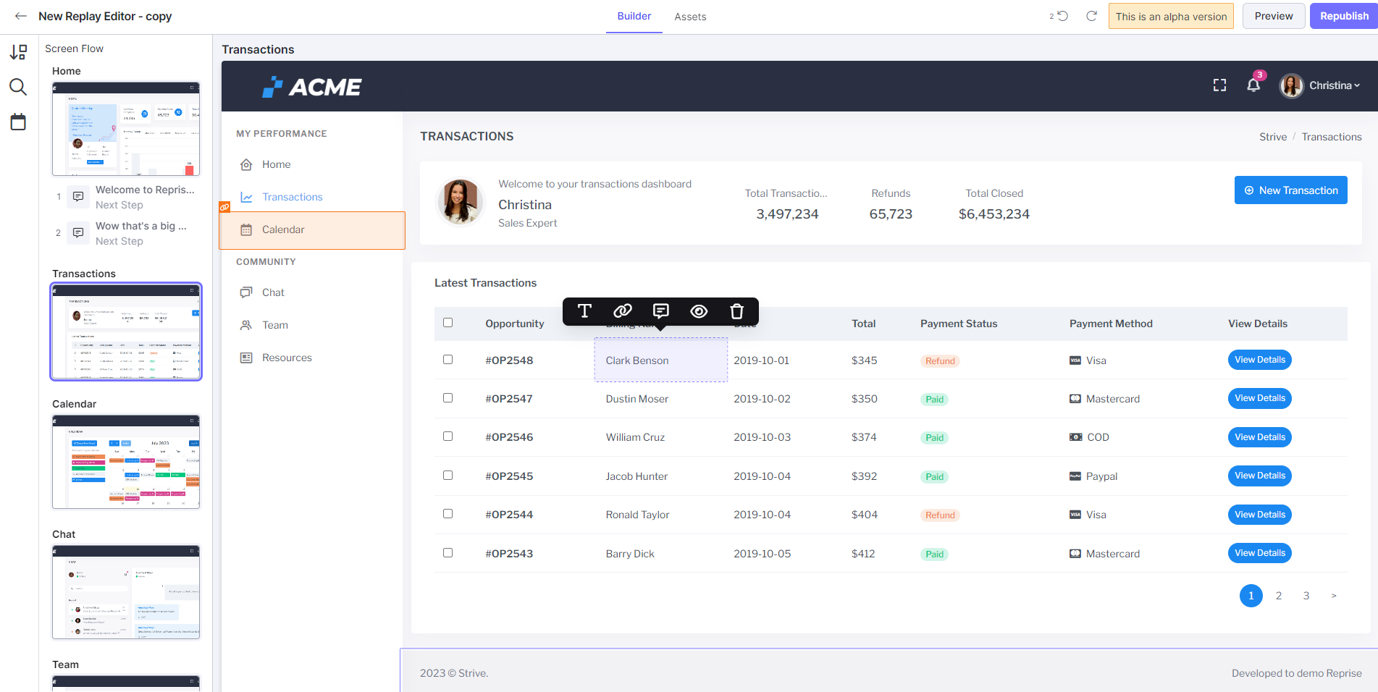The height and width of the screenshot is (692, 1378).
Task: Click the Mastercard icon in row #OP2547
Action: (1075, 399)
